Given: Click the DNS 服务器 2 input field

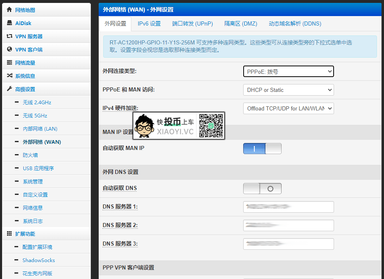Looking at the screenshot, I should coord(289,225).
